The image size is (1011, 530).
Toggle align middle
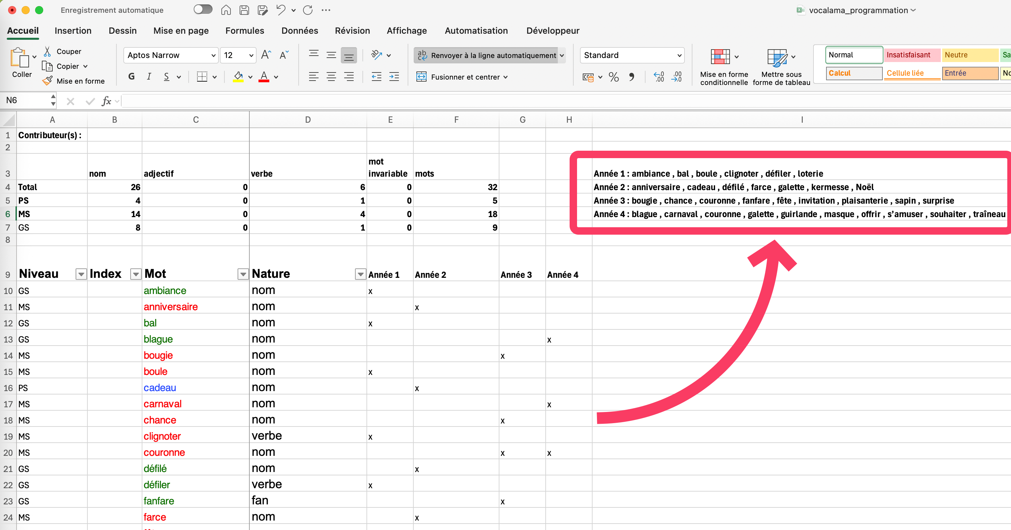point(331,55)
